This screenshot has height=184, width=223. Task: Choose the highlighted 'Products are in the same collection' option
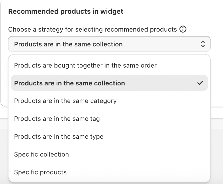tap(69, 83)
